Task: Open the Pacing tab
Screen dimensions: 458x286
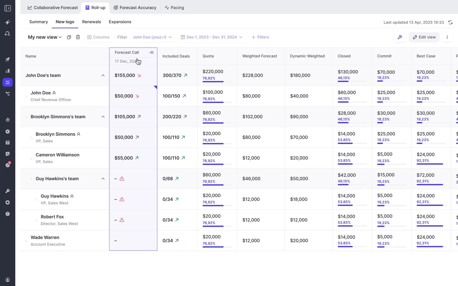Action: [x=174, y=8]
